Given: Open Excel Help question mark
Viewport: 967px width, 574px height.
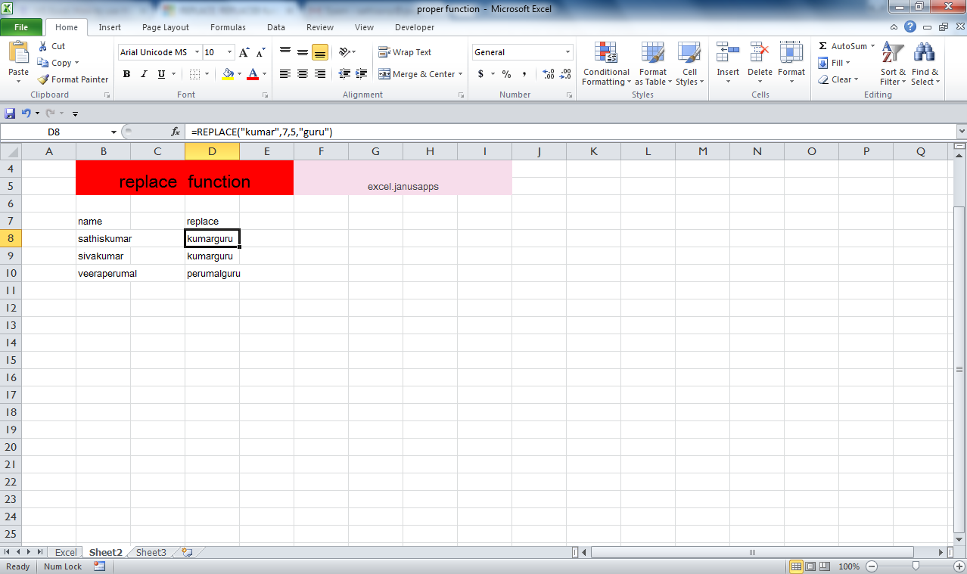Looking at the screenshot, I should point(910,27).
